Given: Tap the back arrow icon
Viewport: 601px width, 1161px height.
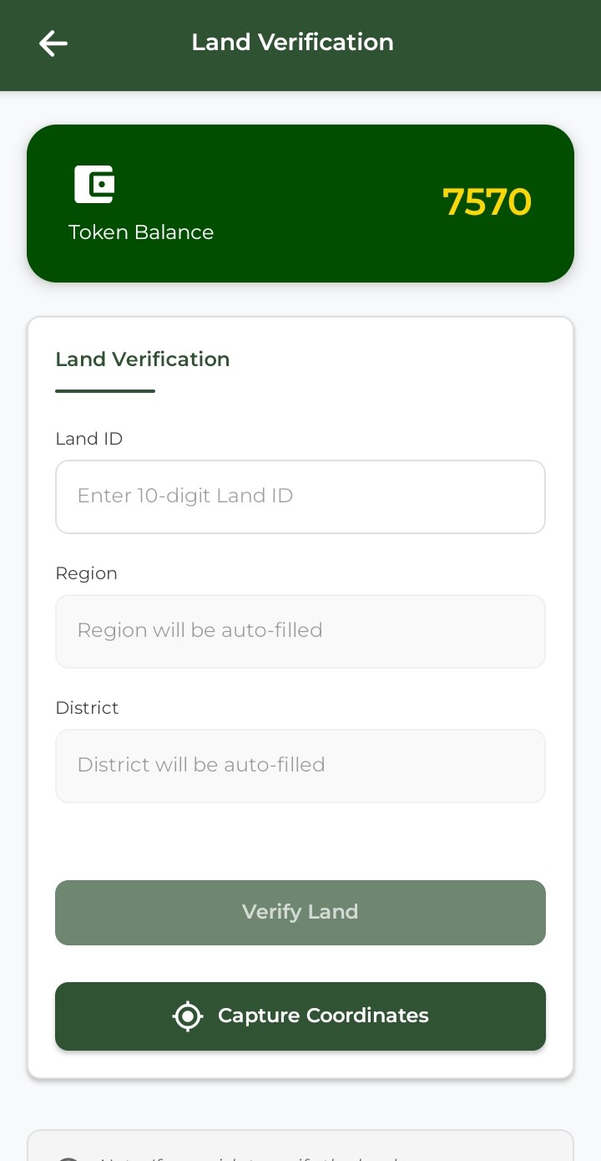Looking at the screenshot, I should click(53, 43).
